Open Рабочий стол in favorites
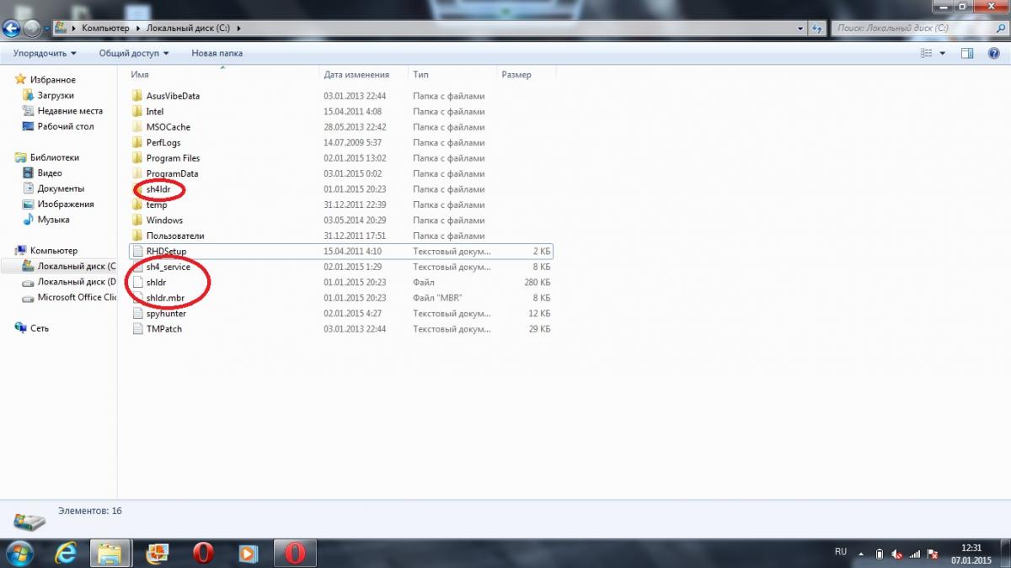 click(66, 126)
